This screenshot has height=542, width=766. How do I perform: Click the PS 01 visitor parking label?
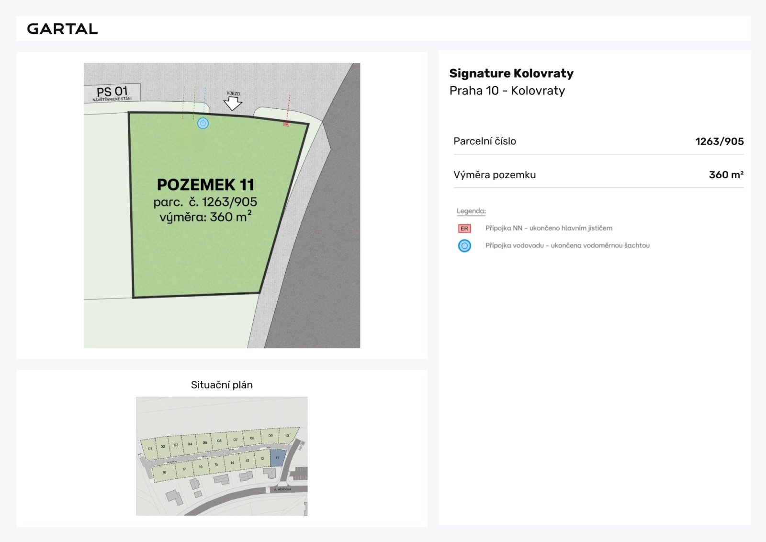(112, 92)
